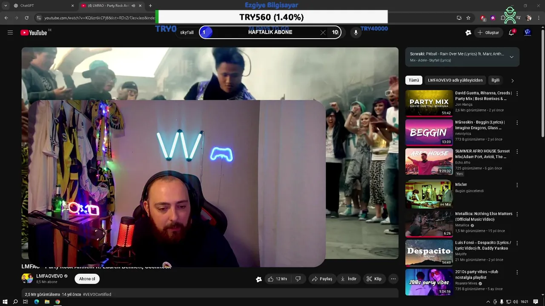Image resolution: width=545 pixels, height=306 pixels.
Task: Click the Klip button
Action: [x=374, y=279]
